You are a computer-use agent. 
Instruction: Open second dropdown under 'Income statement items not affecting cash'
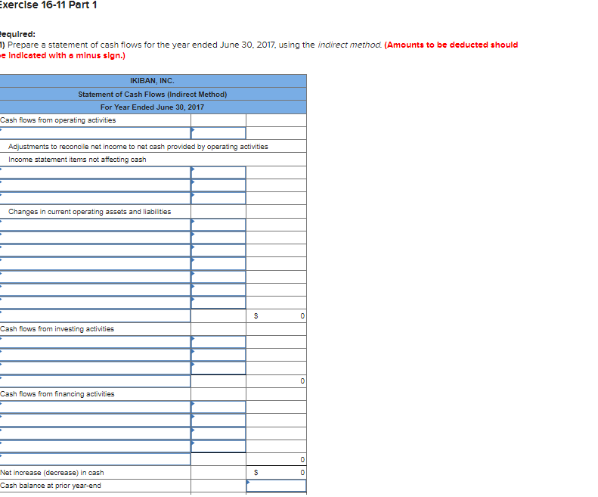95,185
